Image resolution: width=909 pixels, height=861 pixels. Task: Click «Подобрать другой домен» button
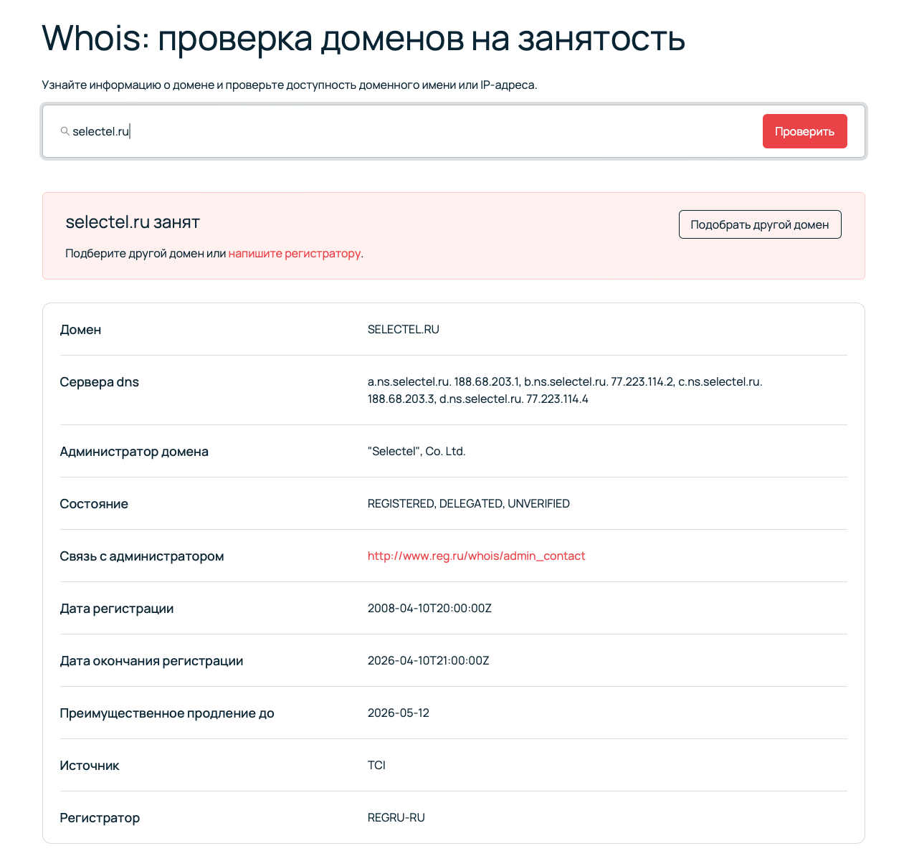coord(760,224)
